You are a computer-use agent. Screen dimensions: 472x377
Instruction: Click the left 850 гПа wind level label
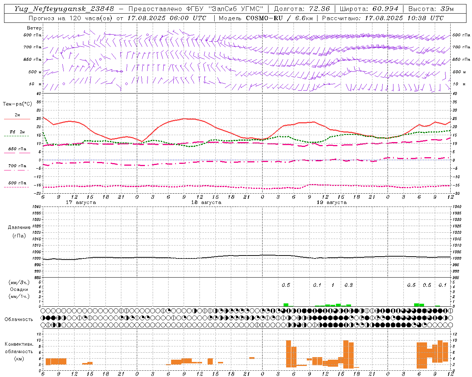(32, 59)
